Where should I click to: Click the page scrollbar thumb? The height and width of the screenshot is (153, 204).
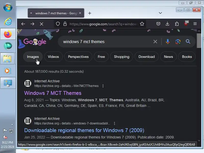pyautogui.click(x=199, y=41)
